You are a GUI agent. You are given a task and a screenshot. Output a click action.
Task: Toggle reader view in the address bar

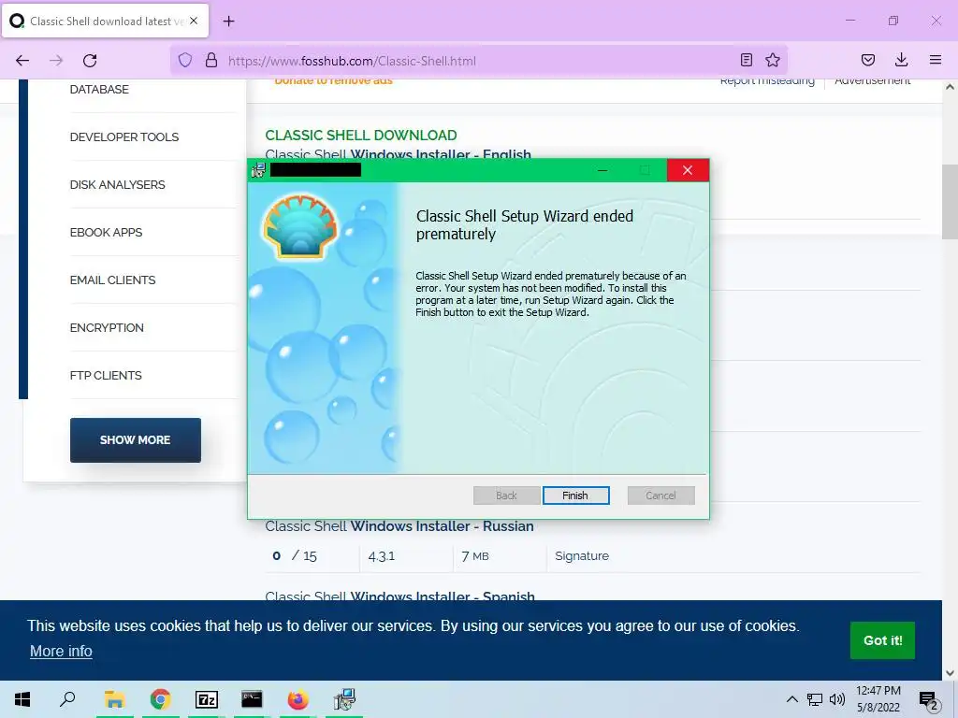click(x=746, y=60)
